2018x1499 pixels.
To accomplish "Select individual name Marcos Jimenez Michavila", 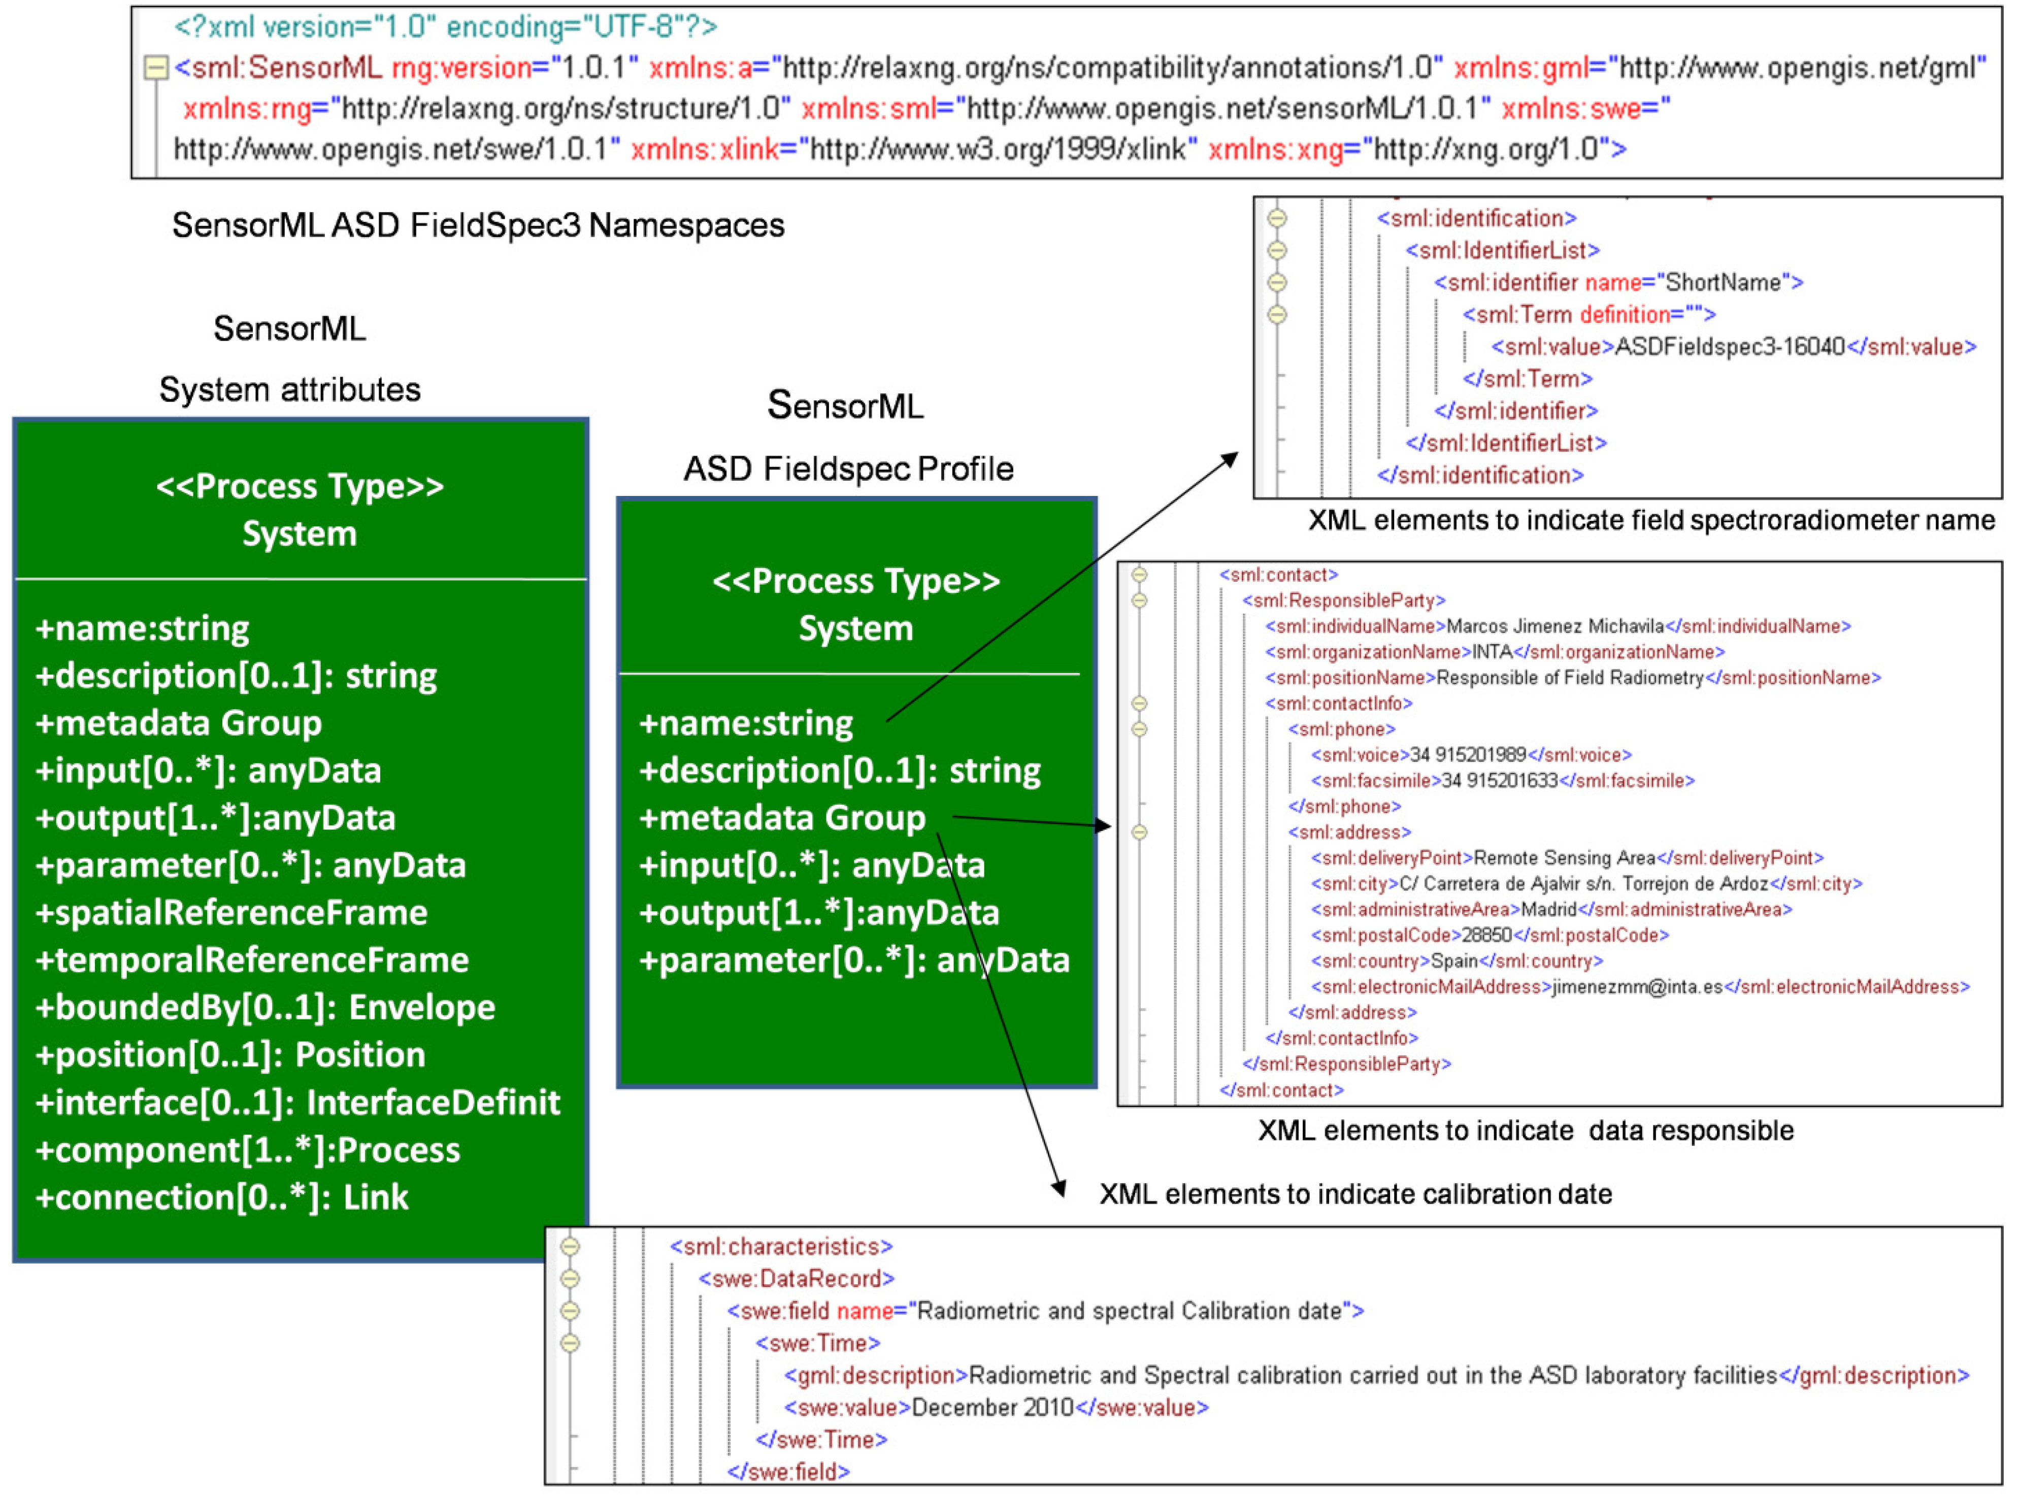I will [1555, 627].
